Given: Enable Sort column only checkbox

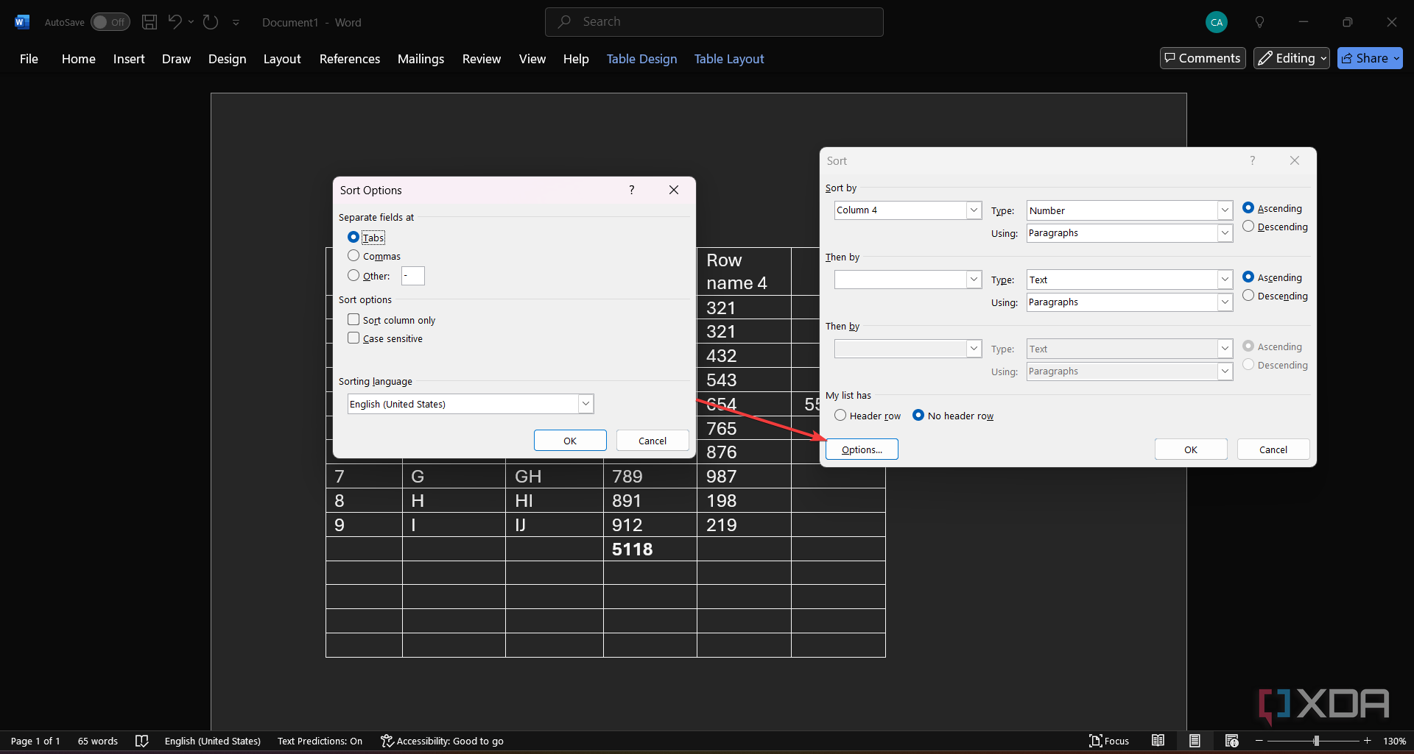Looking at the screenshot, I should 353,320.
